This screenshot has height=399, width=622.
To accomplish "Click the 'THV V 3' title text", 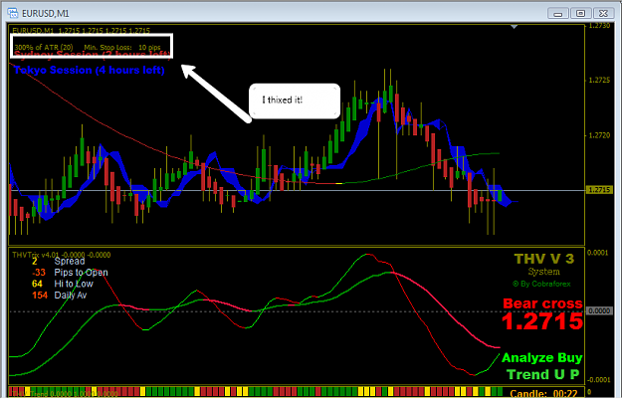I will (x=543, y=259).
